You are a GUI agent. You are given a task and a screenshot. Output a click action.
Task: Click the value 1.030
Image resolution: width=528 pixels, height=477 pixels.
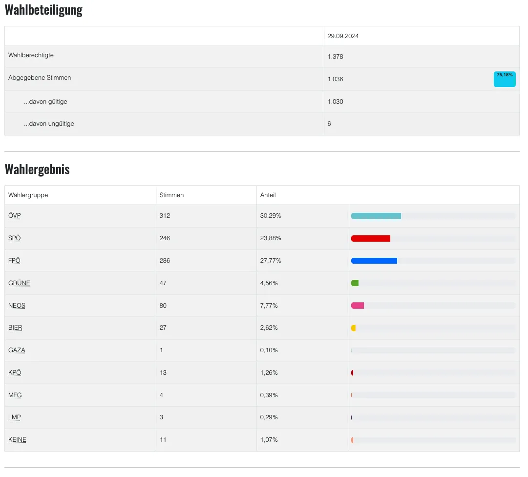335,102
